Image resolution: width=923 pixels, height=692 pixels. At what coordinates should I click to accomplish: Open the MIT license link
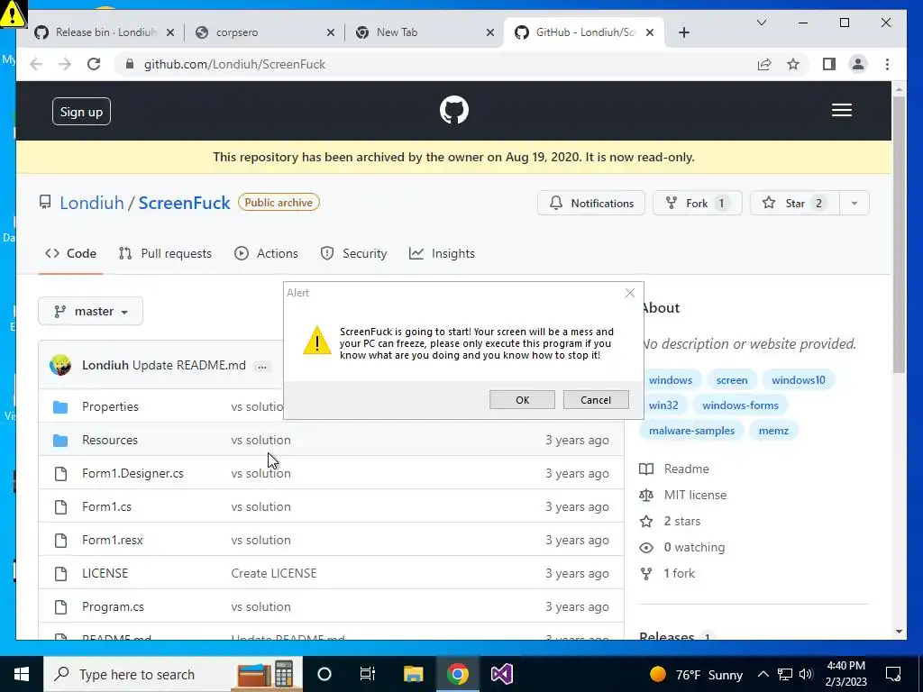coord(695,495)
